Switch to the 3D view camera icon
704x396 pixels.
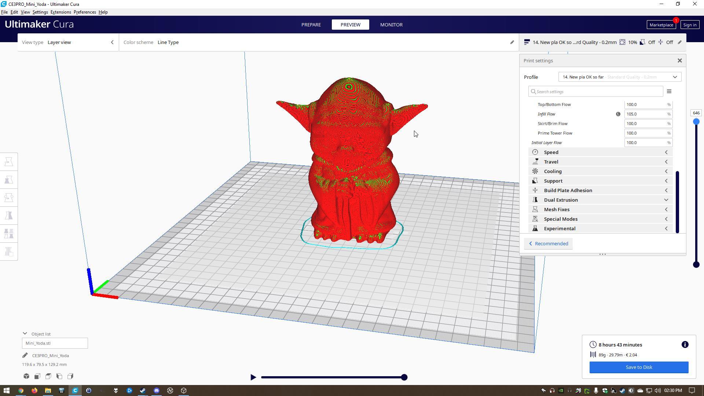click(26, 376)
